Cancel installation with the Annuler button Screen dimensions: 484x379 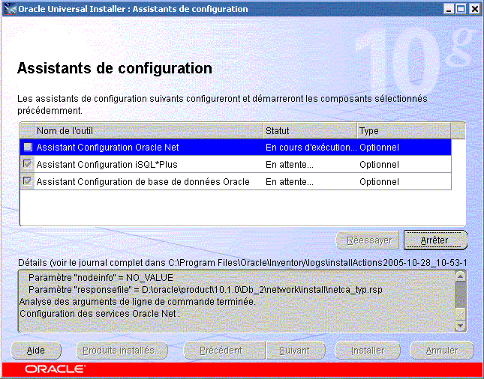(x=442, y=351)
